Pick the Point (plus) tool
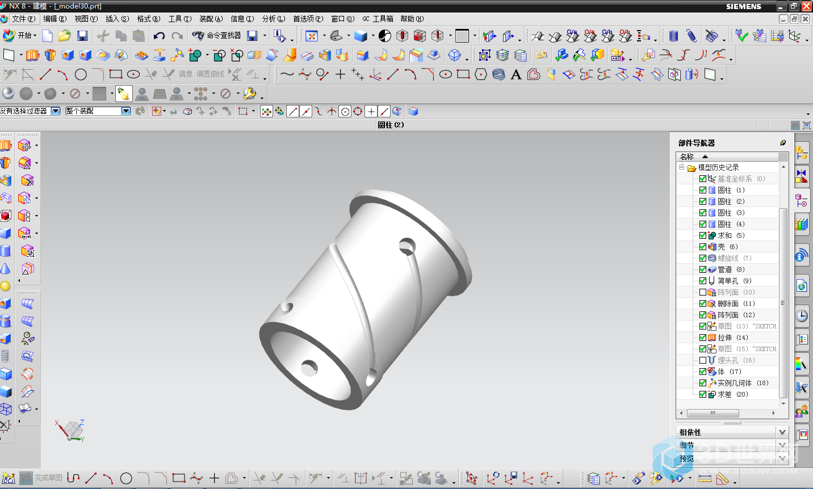Screen dimensions: 813x489 [x=340, y=74]
